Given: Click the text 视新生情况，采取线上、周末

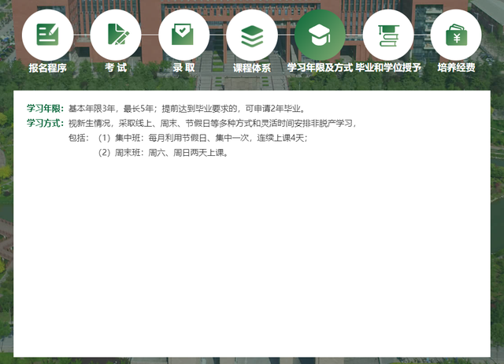Looking at the screenshot, I should [x=212, y=123].
